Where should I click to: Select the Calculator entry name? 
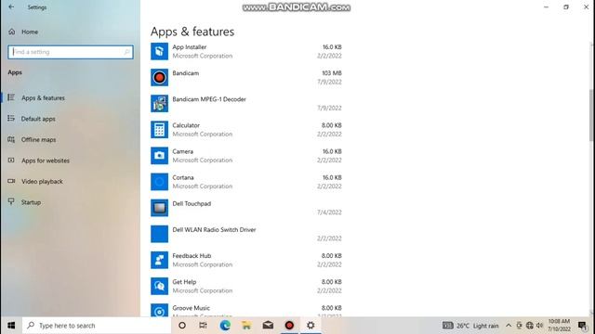click(x=186, y=125)
